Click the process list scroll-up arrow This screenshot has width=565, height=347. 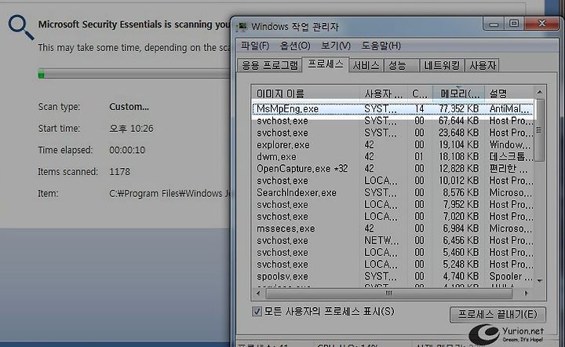[x=539, y=93]
